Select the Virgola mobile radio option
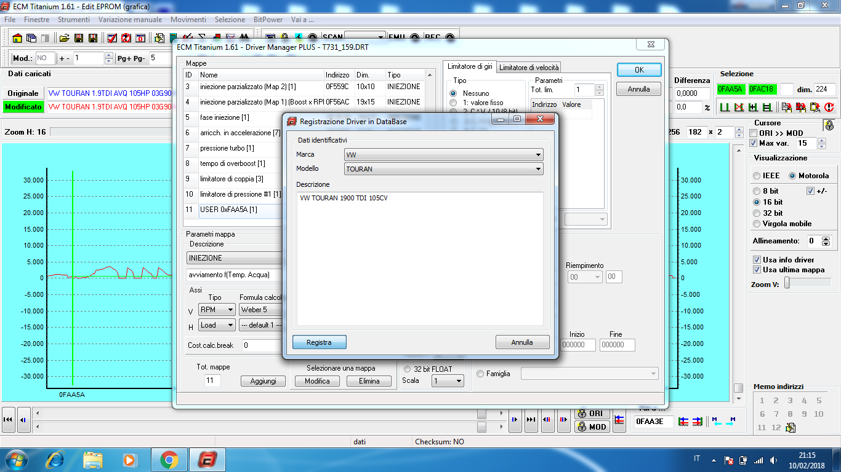Viewport: 841px width, 472px height. [x=757, y=224]
